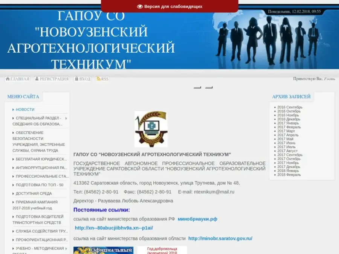Screen dimensions: 339x254
Task: Click the house icon for ГЛАВНАЯ
Action: click(8, 79)
